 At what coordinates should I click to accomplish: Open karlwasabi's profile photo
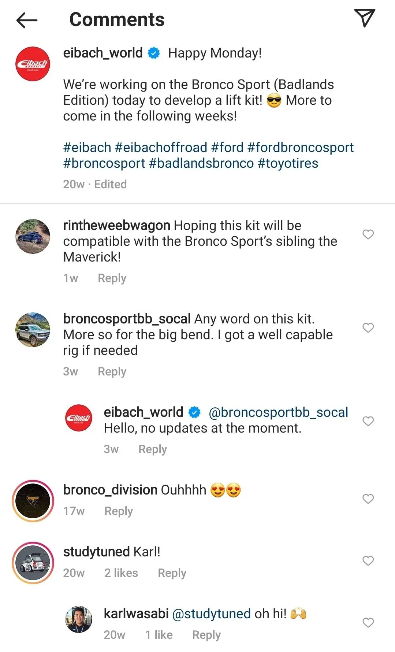(79, 619)
